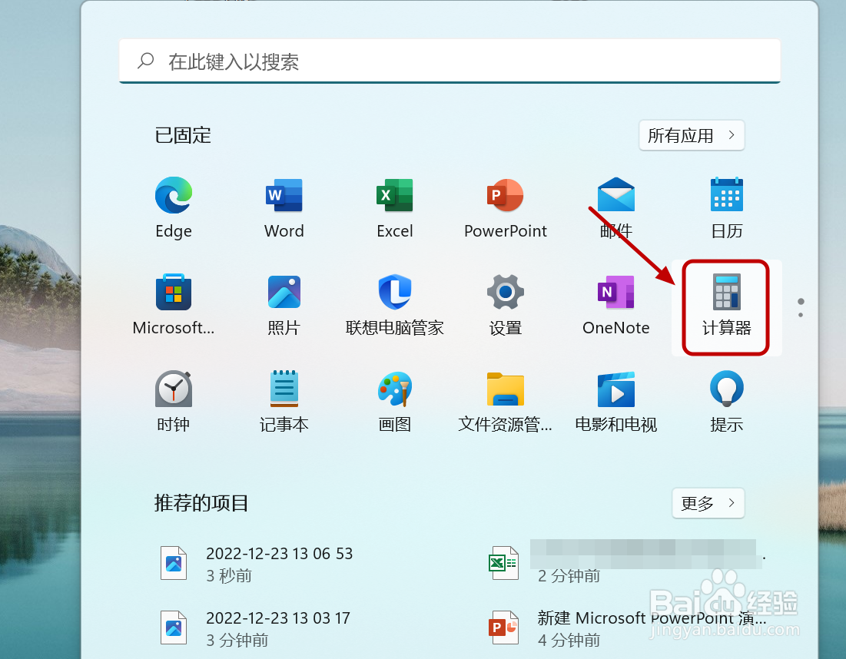Open the Microsoft Store app

[x=173, y=305]
